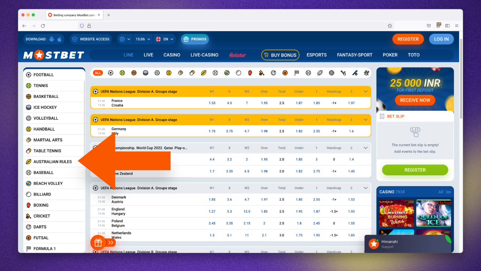Filter events by Australian rules ball icon

[x=204, y=73]
